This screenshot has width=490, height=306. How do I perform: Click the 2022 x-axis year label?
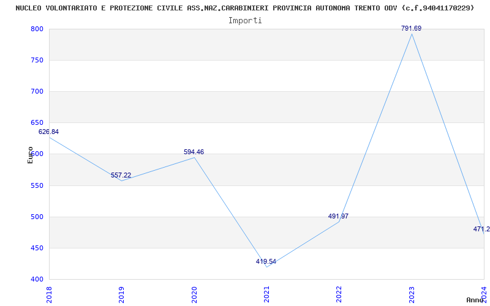click(x=339, y=294)
